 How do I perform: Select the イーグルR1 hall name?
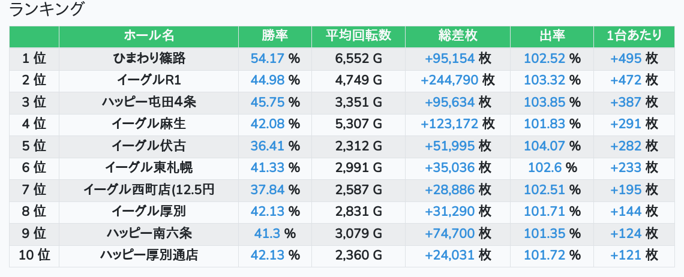click(x=149, y=80)
